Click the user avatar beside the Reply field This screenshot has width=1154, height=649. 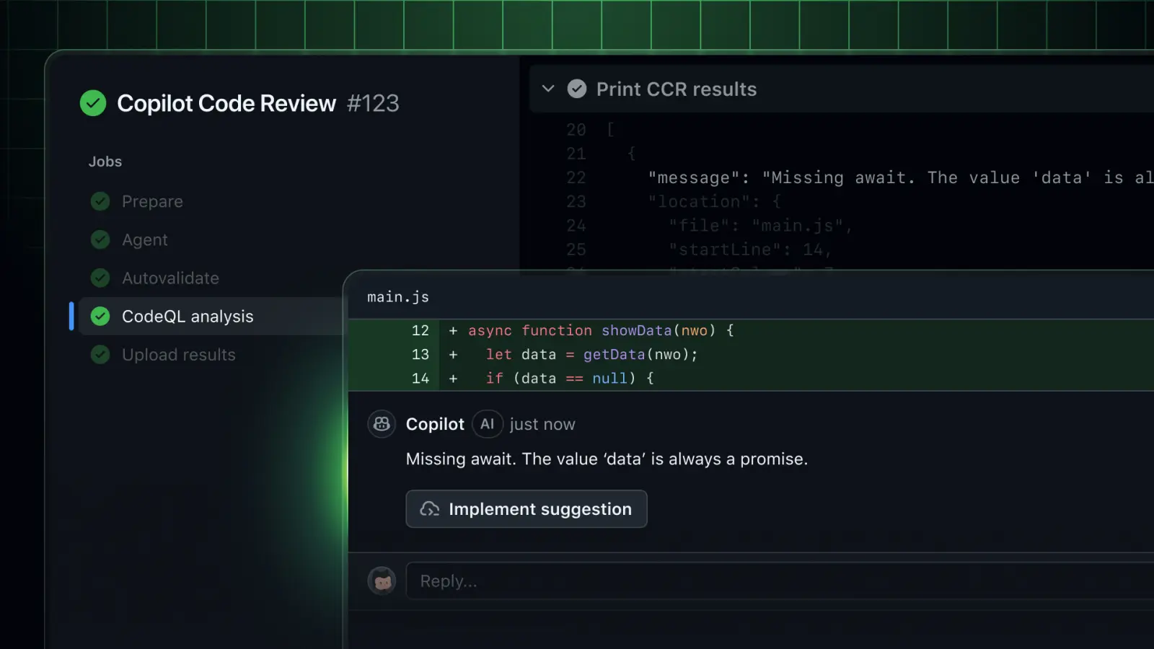pos(382,580)
